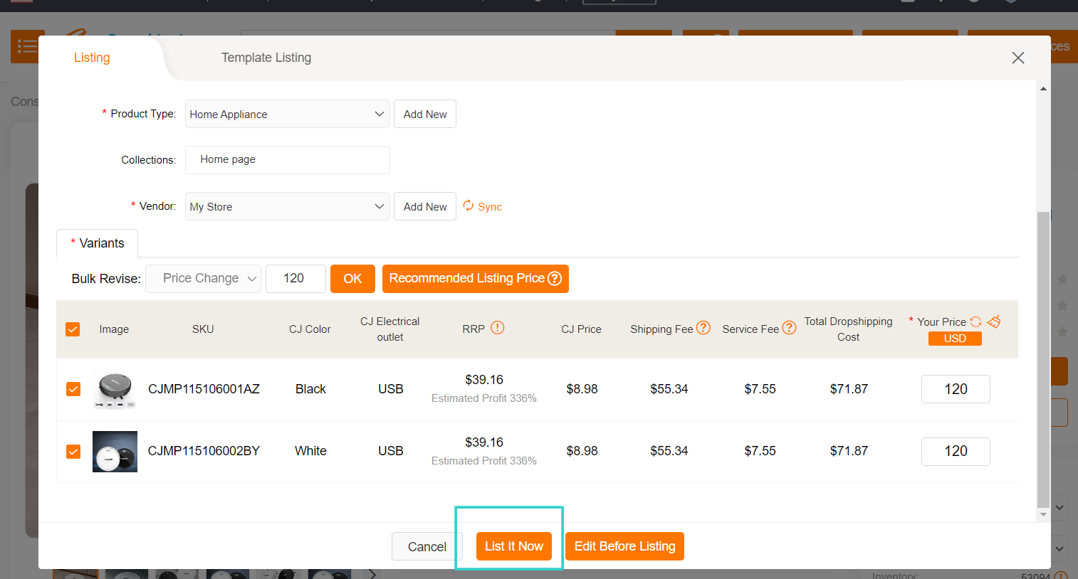
Task: Click SKU CJMP115106001AZ
Action: point(204,389)
